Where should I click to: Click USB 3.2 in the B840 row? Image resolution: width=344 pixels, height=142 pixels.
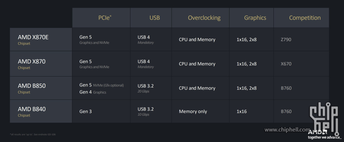pyautogui.click(x=145, y=109)
